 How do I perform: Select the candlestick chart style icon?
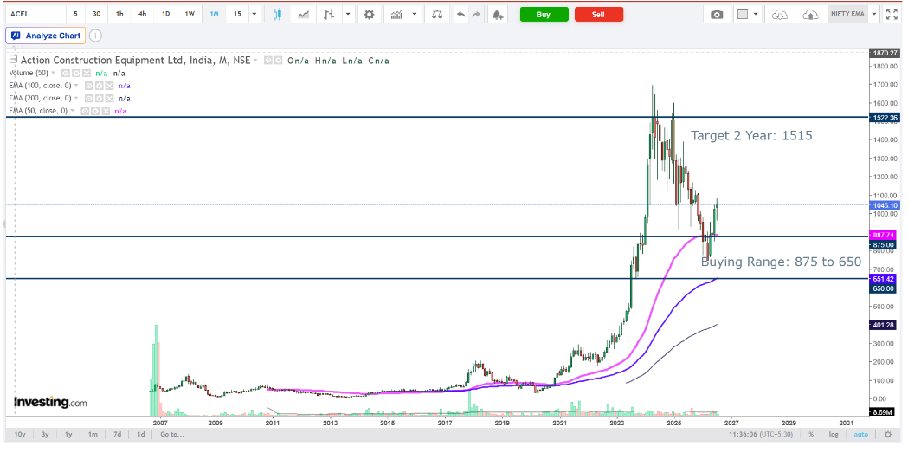(x=277, y=15)
